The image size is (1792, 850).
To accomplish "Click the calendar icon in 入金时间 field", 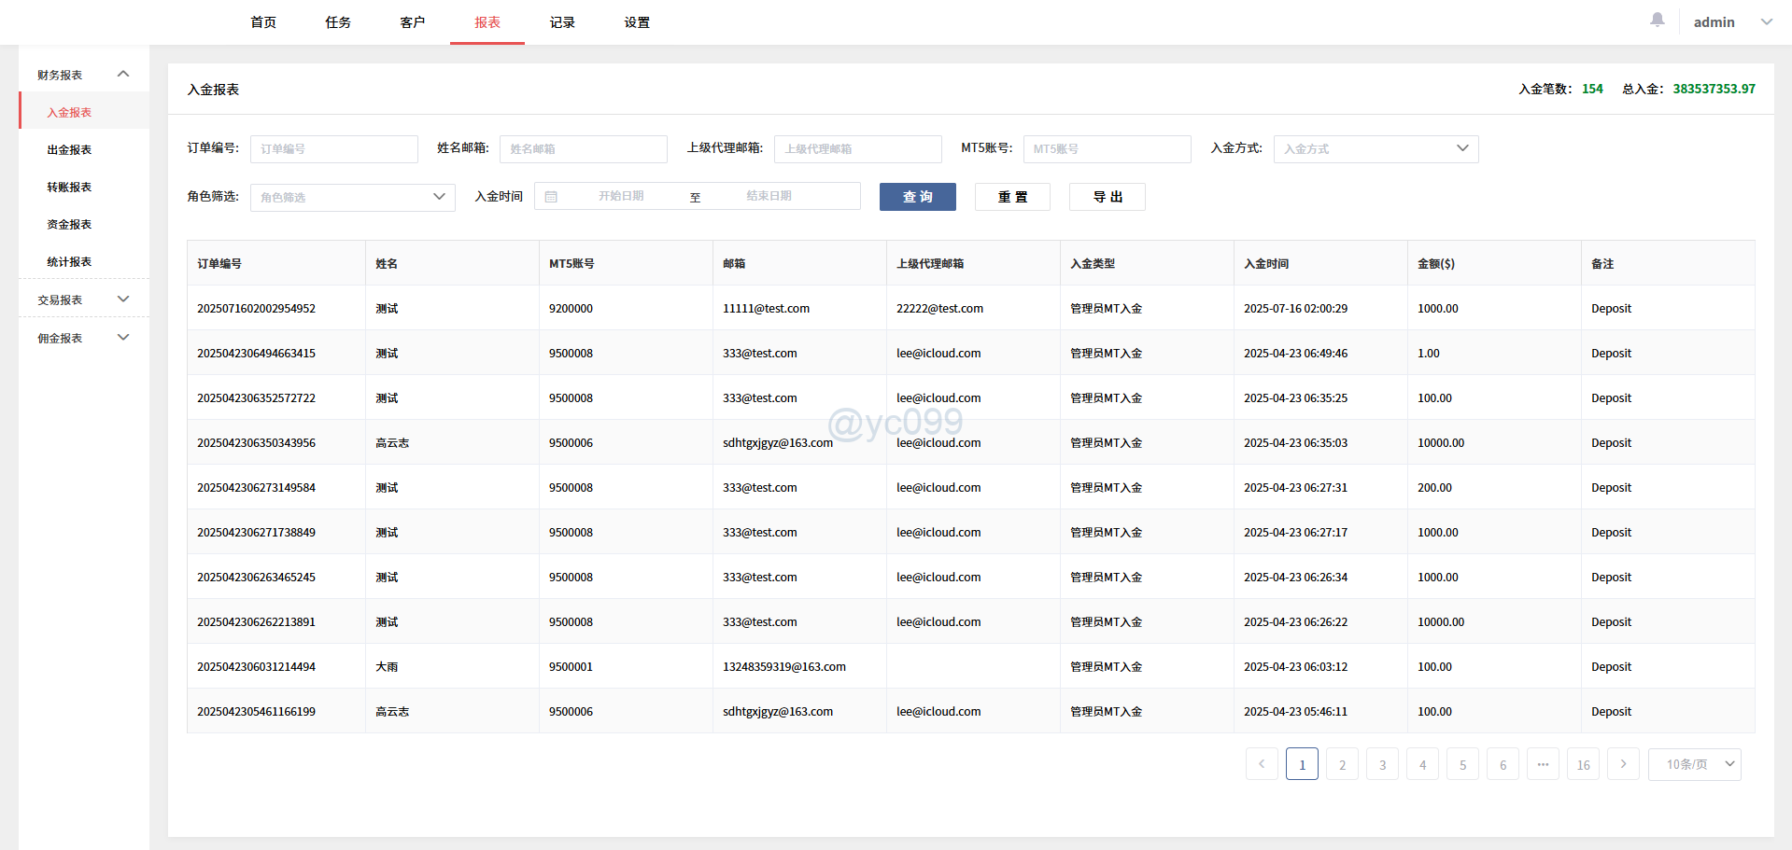I will pos(551,196).
